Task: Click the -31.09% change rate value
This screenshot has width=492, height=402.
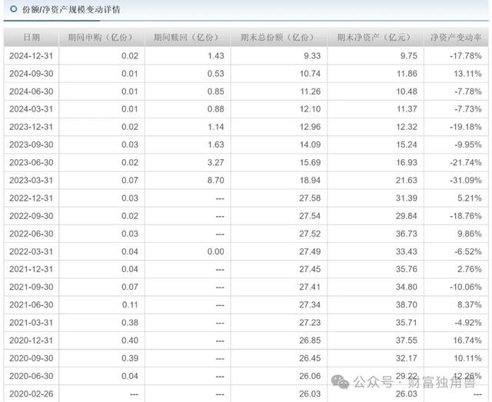Action: 466,181
